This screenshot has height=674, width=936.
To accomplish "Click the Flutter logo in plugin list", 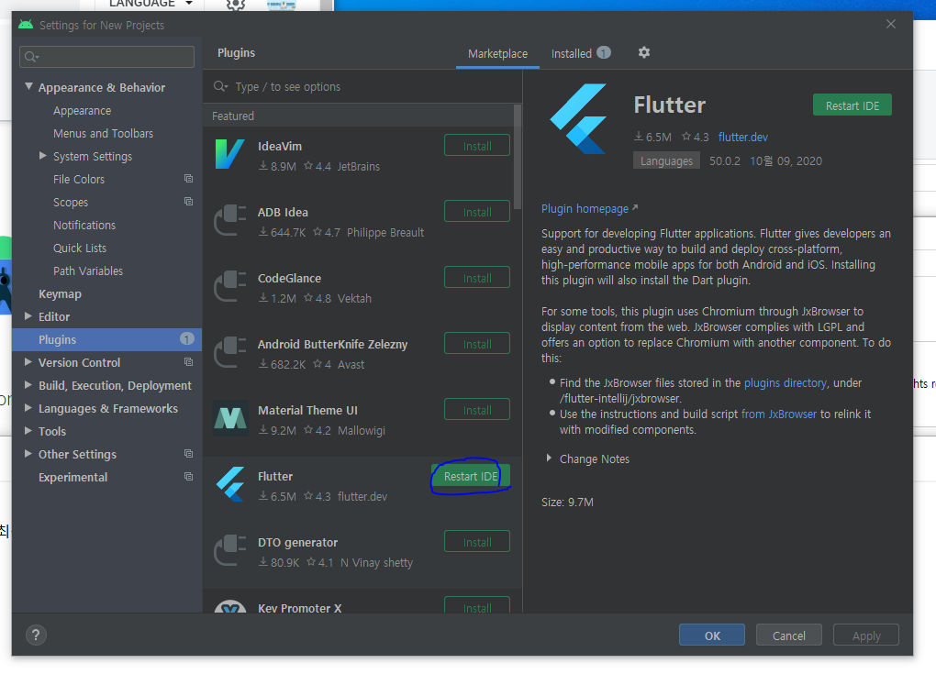I will (x=229, y=484).
